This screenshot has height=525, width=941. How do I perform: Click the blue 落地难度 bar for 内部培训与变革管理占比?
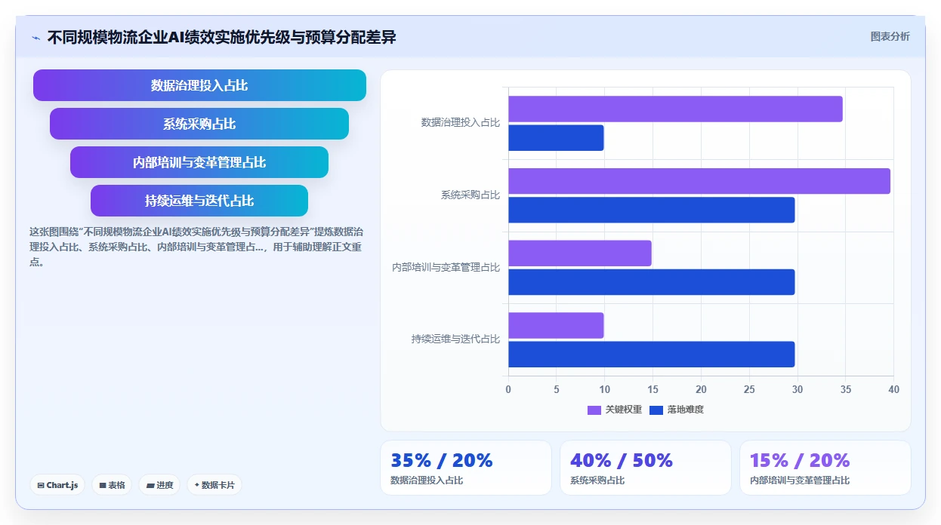tap(652, 282)
